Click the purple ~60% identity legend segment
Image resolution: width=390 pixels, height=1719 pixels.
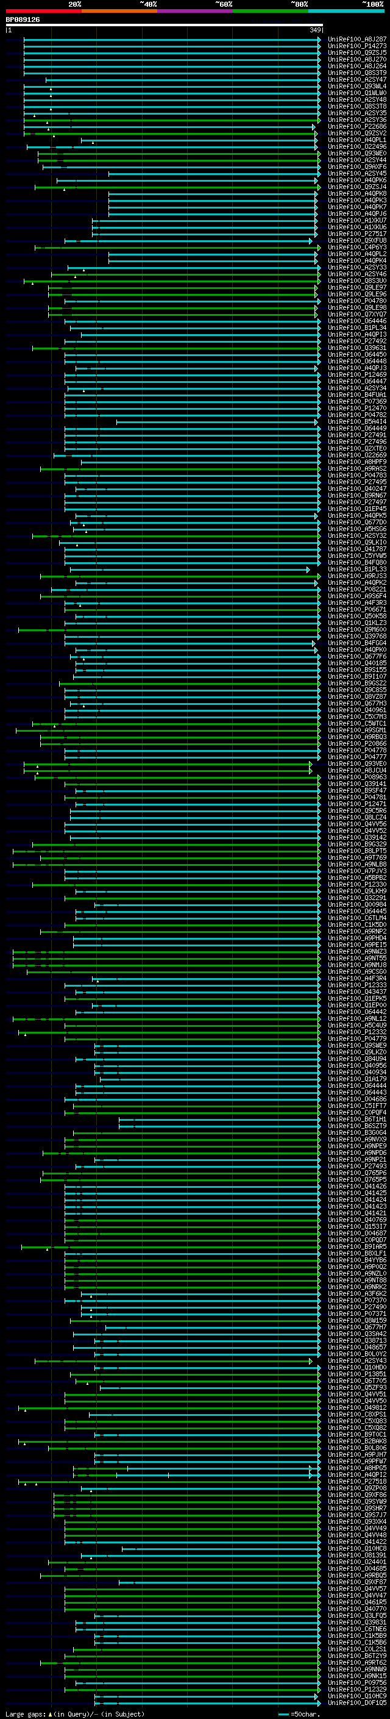pyautogui.click(x=194, y=11)
